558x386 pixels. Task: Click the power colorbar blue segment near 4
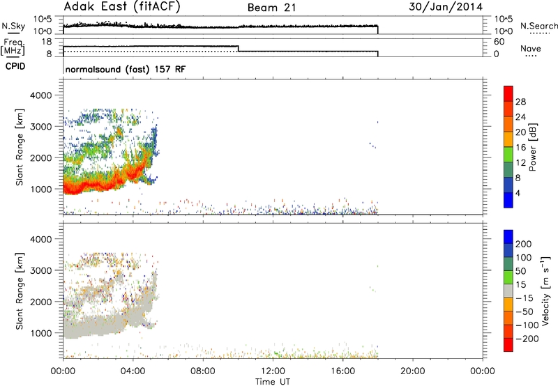[x=508, y=200]
